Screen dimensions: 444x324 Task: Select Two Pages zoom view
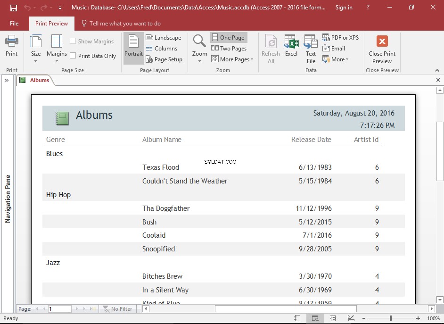pos(229,49)
